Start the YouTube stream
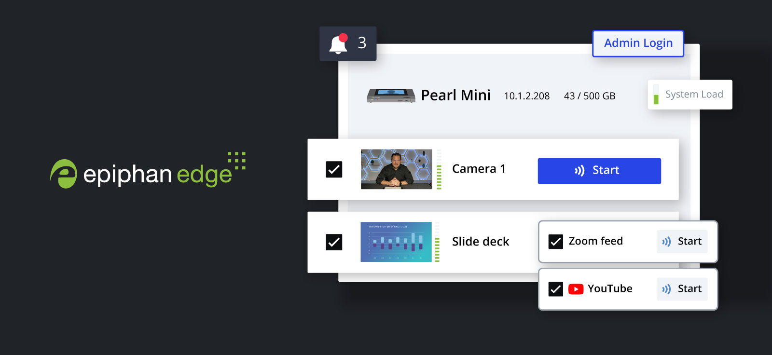 point(682,289)
